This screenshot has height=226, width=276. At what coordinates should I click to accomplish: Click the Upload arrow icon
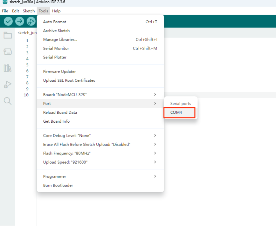20,21
